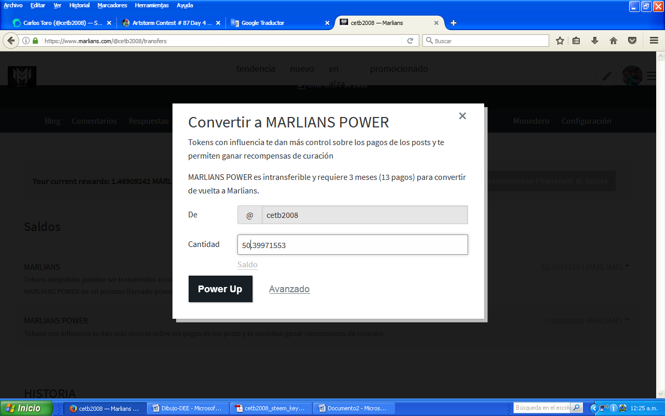Go to the Firefox home icon
Screen dimensions: 665x416
pos(614,41)
